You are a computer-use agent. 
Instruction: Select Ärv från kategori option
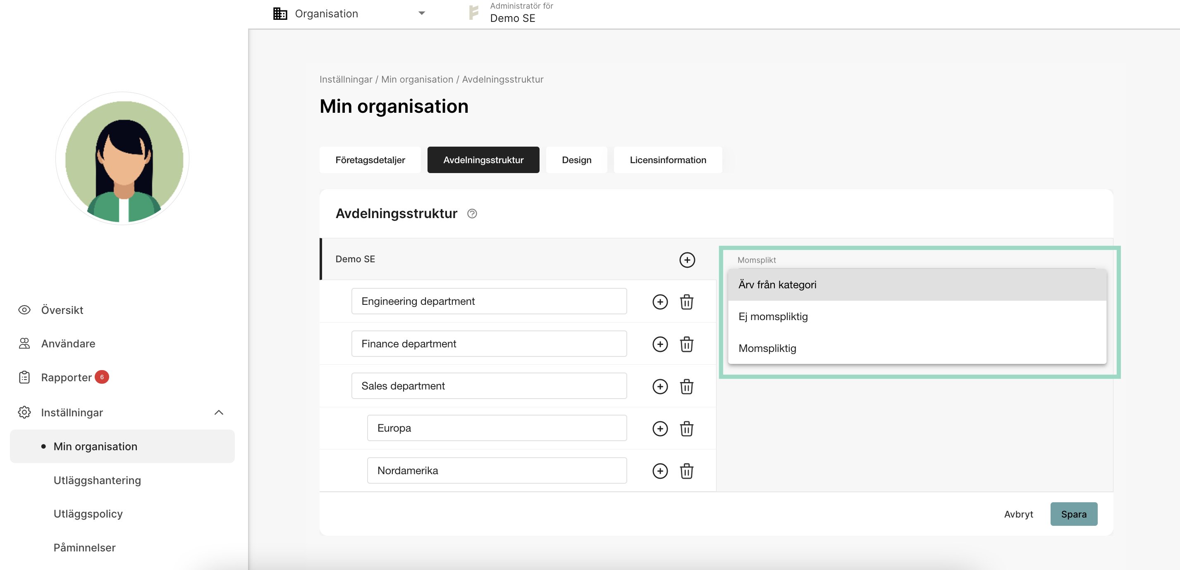[917, 285]
